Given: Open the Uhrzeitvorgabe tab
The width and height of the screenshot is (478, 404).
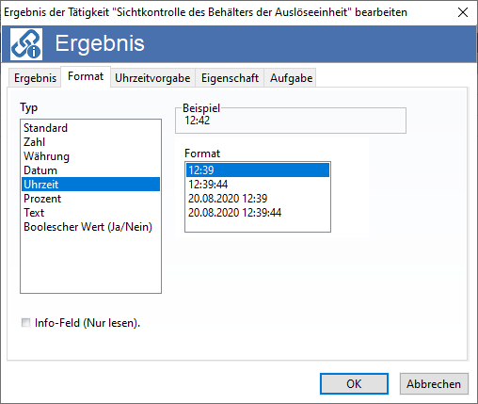Looking at the screenshot, I should (152, 78).
